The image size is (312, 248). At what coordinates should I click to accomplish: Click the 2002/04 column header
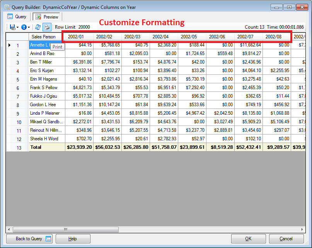[164, 37]
